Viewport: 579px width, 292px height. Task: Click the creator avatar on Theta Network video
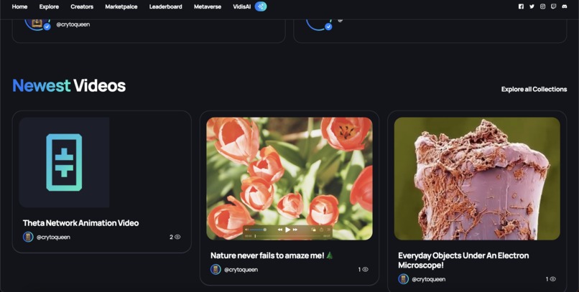click(28, 237)
